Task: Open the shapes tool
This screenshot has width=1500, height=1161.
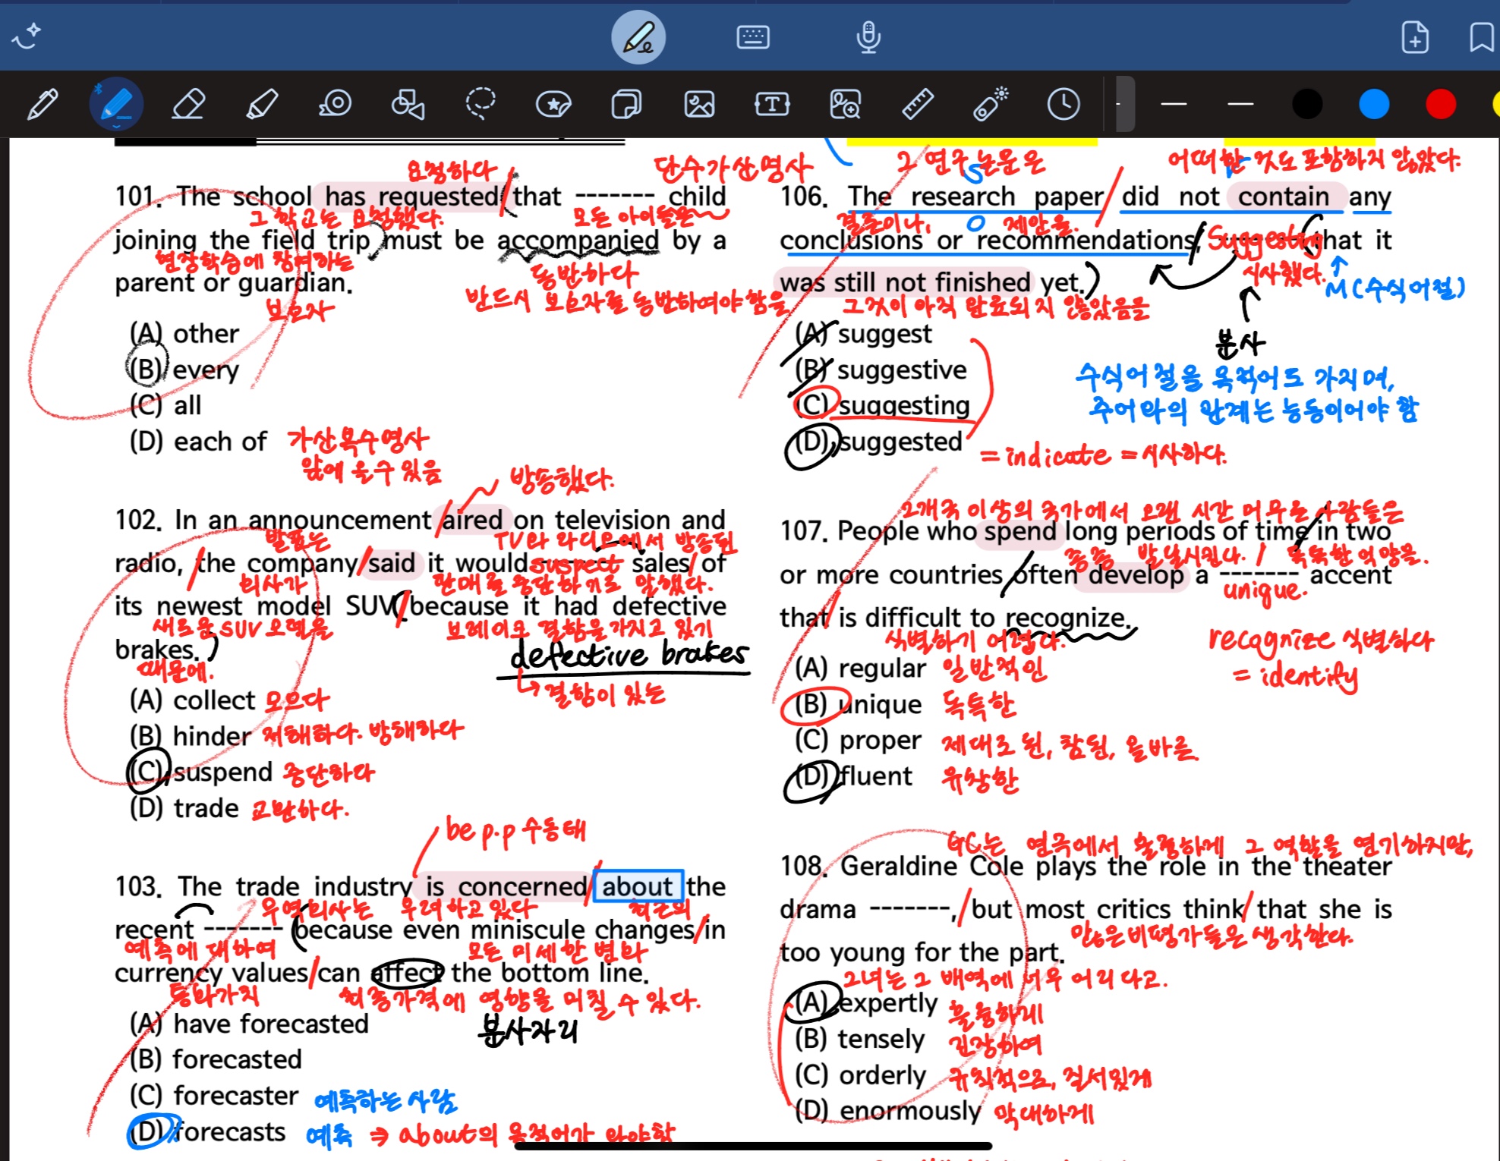Action: tap(408, 104)
